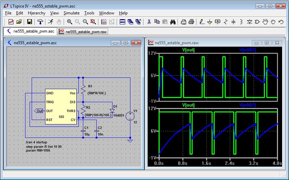This screenshot has width=289, height=180.
Task: Click the Zoom to Fit crossed magnifier icon
Action: 93,22
